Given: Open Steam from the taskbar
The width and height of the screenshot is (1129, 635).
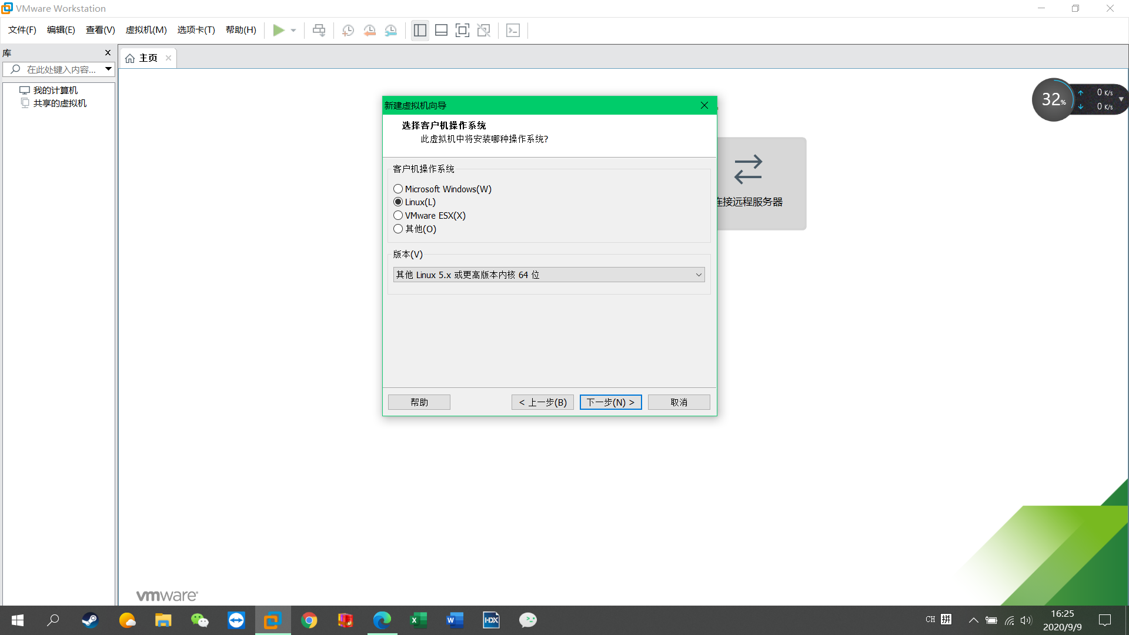Looking at the screenshot, I should click(90, 620).
